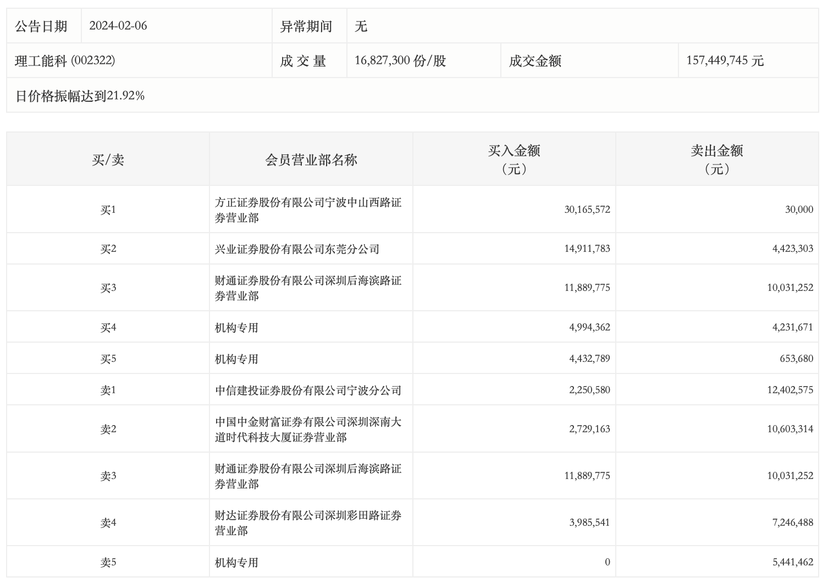Open 兴业证券股份有限公司东莞分公司 entry

297,249
